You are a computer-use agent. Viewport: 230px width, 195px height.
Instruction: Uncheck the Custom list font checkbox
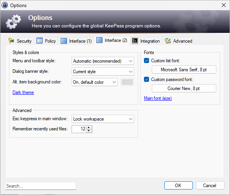(146, 61)
